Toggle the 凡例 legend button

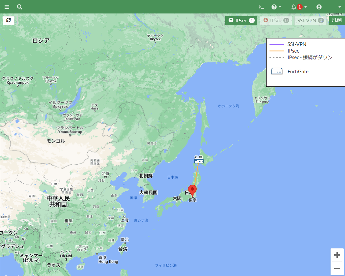click(337, 20)
